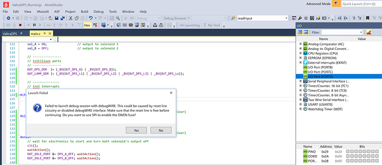Click the Save floppy disk icon
Viewport: 382px width, 165px height.
[57, 18]
